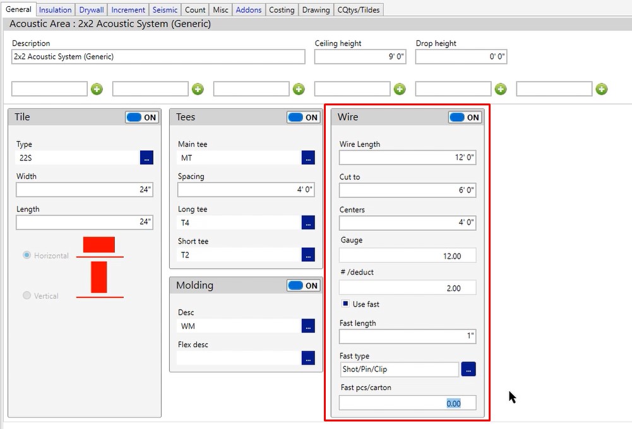The image size is (632, 429).
Task: Click the first green plus icon
Action: coord(97,89)
